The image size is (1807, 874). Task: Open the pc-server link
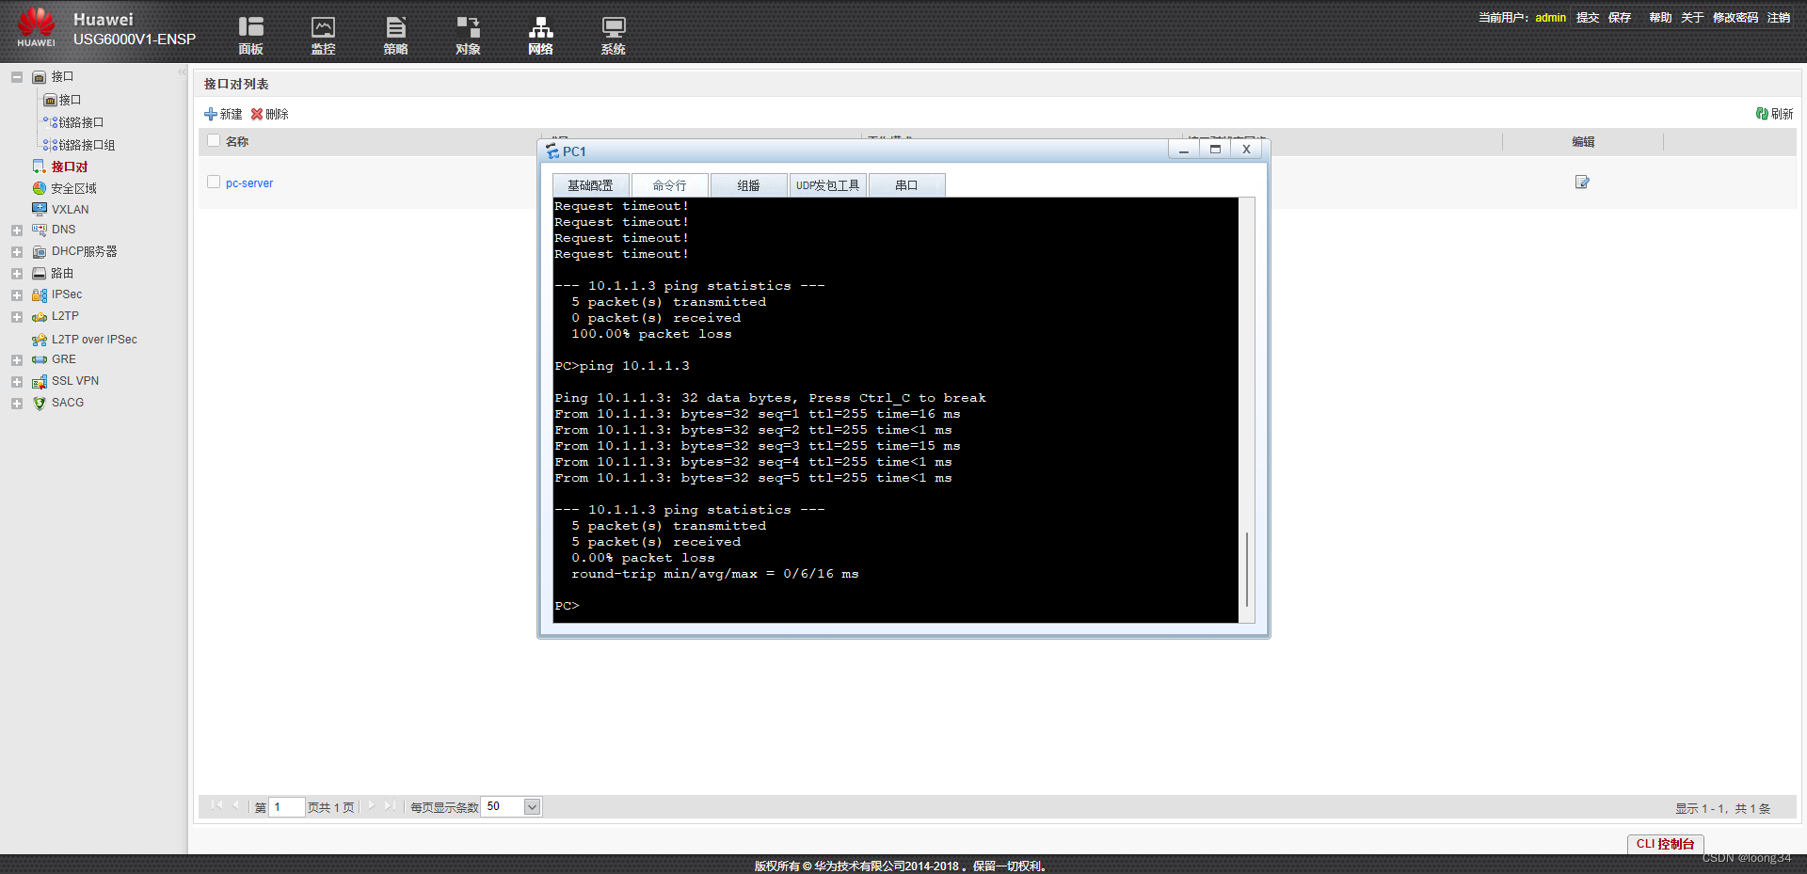point(249,183)
